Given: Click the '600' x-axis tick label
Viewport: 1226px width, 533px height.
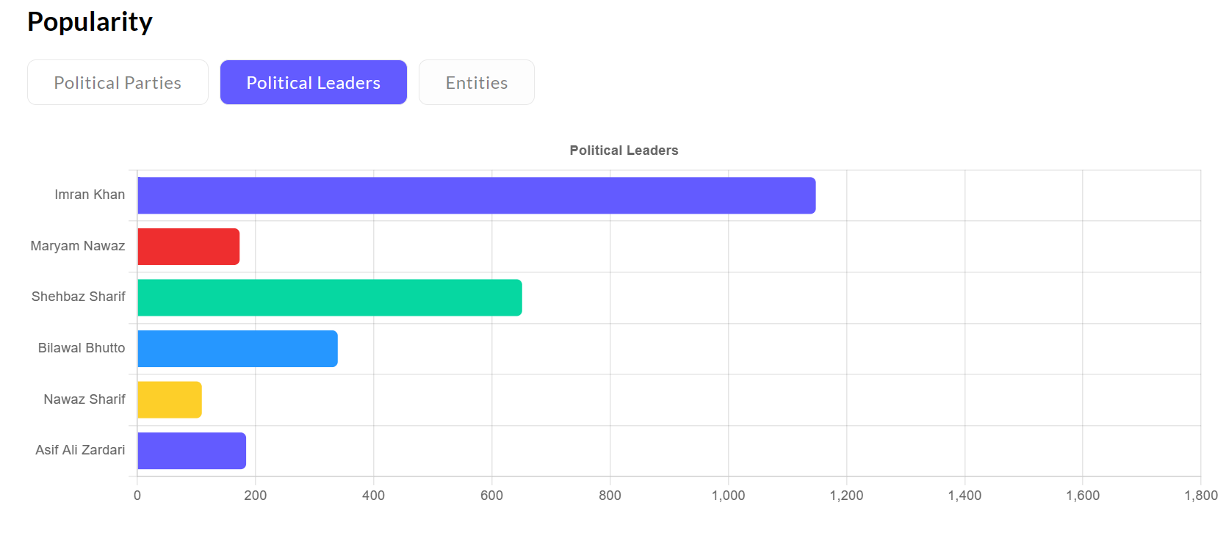Looking at the screenshot, I should [x=492, y=496].
